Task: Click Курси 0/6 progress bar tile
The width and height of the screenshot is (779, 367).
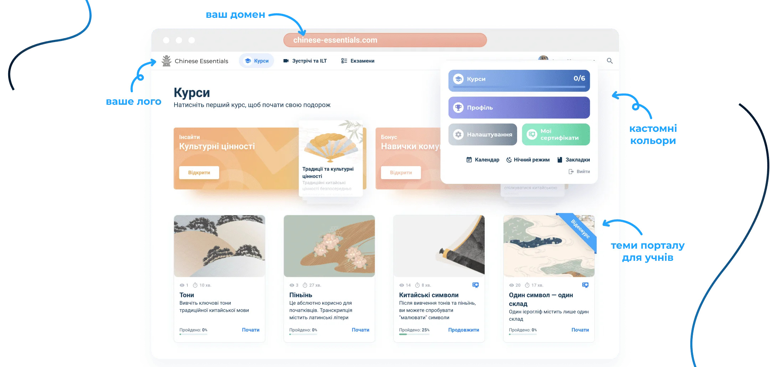Action: (519, 81)
